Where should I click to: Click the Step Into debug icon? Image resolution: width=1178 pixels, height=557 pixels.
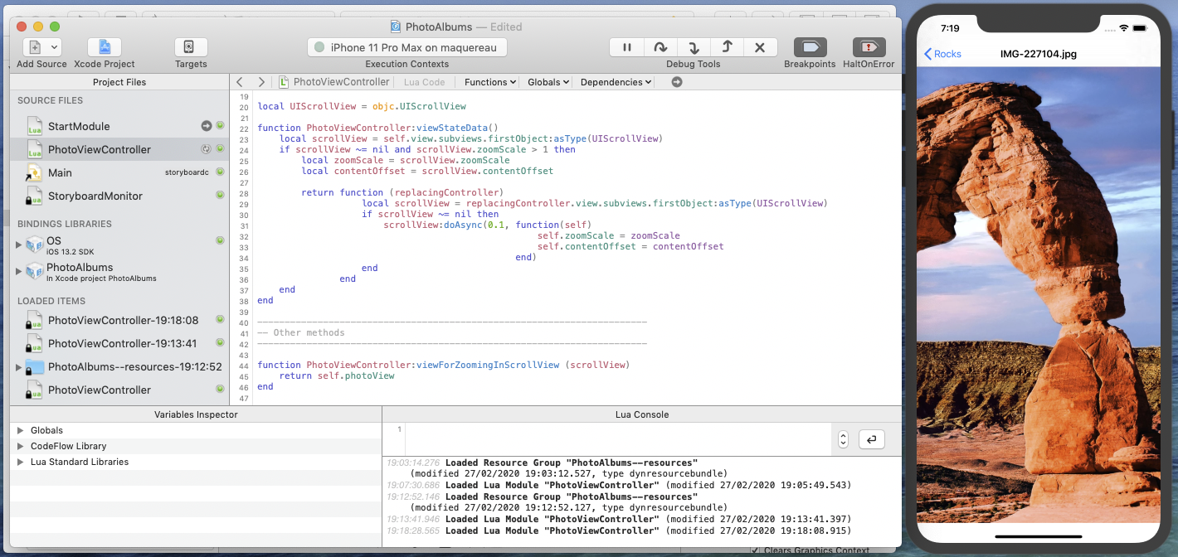click(x=694, y=47)
